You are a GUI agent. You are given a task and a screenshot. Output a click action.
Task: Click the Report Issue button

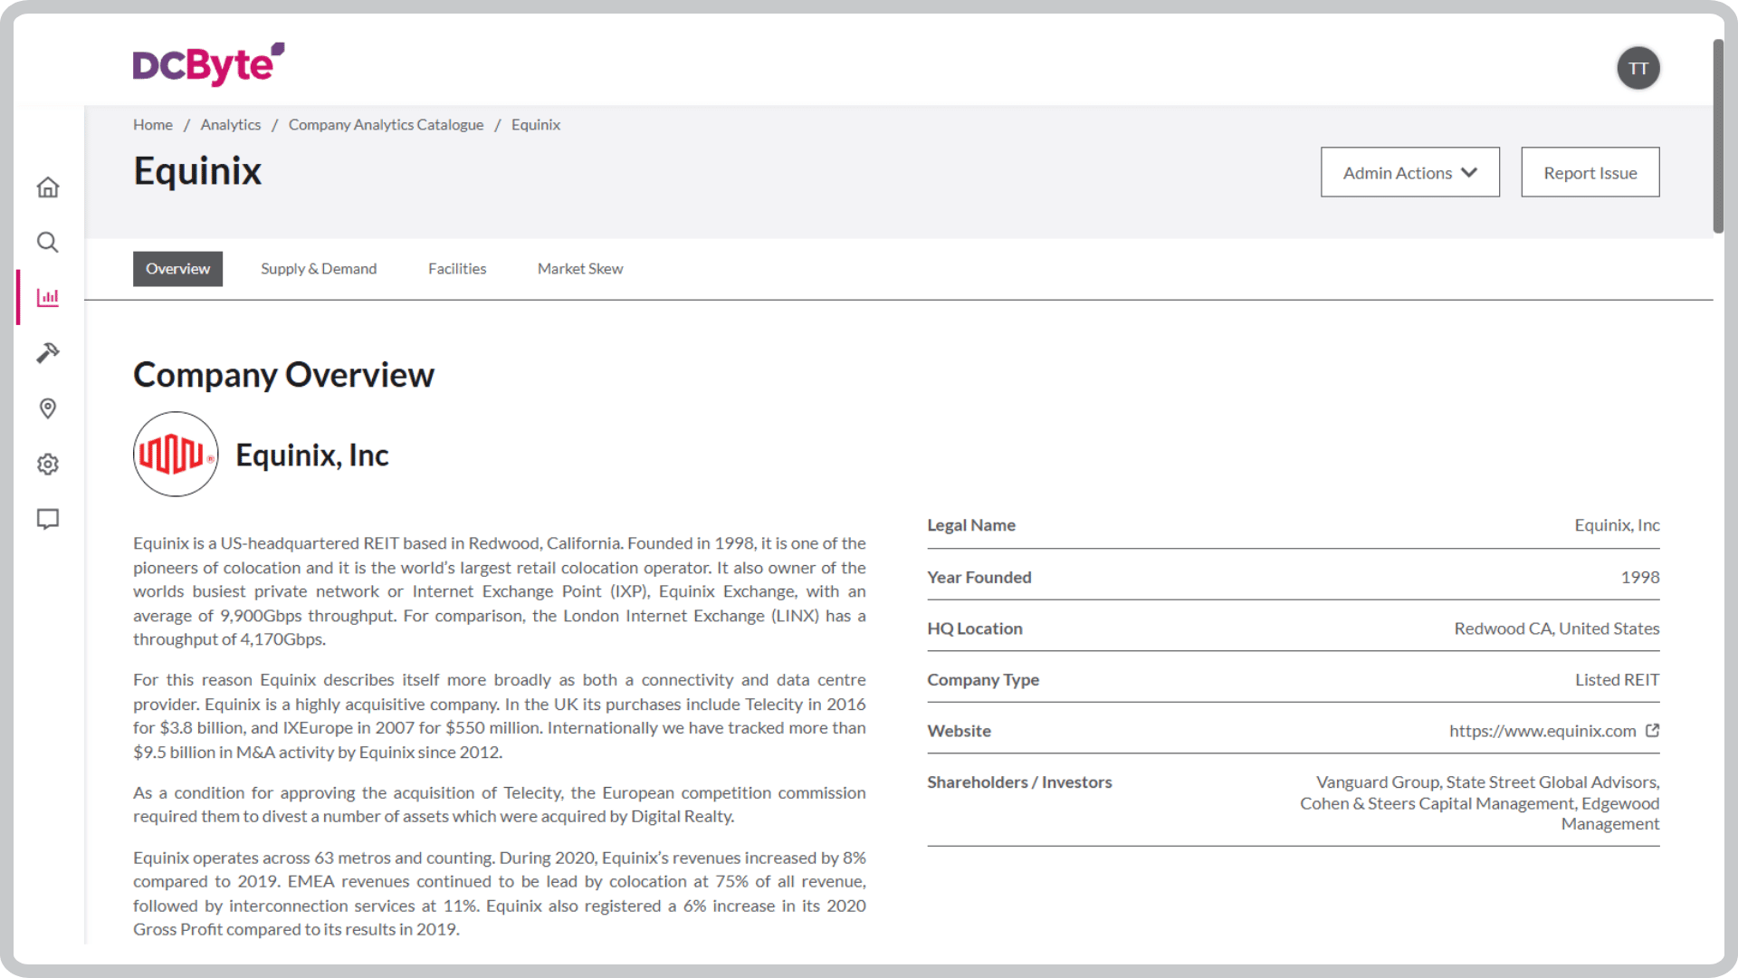1590,172
